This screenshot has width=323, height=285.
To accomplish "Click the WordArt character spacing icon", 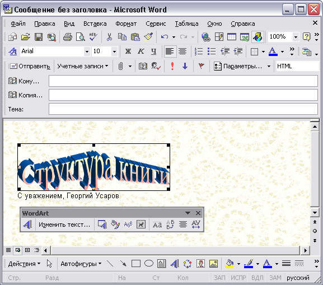I will 196,224.
